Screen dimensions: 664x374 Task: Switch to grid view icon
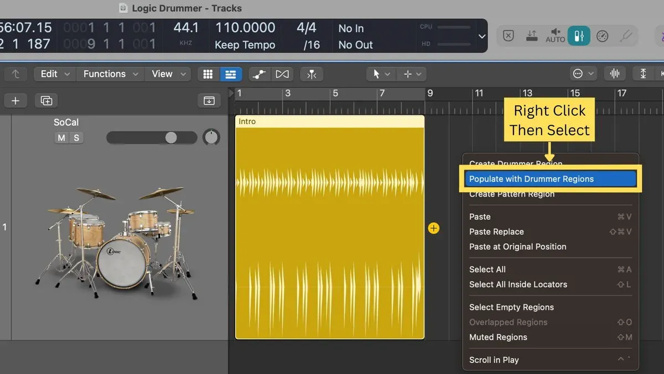click(x=208, y=74)
